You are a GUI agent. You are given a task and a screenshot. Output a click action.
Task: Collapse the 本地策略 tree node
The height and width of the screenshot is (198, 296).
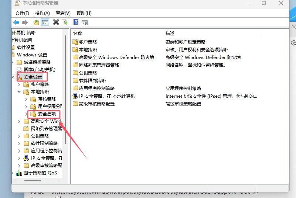[x=19, y=91]
